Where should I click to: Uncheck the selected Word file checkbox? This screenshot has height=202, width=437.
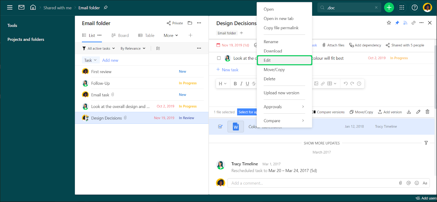coord(220,126)
